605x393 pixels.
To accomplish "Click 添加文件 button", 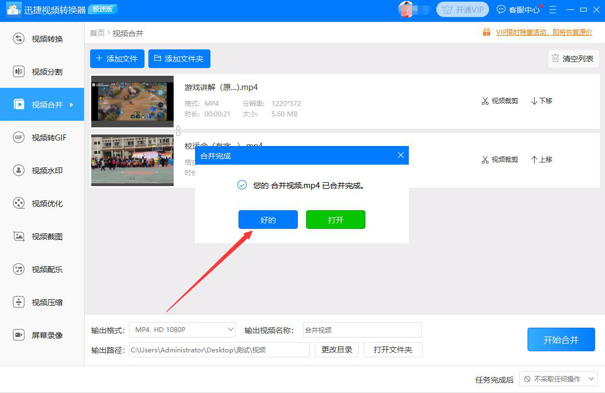I will coord(117,59).
